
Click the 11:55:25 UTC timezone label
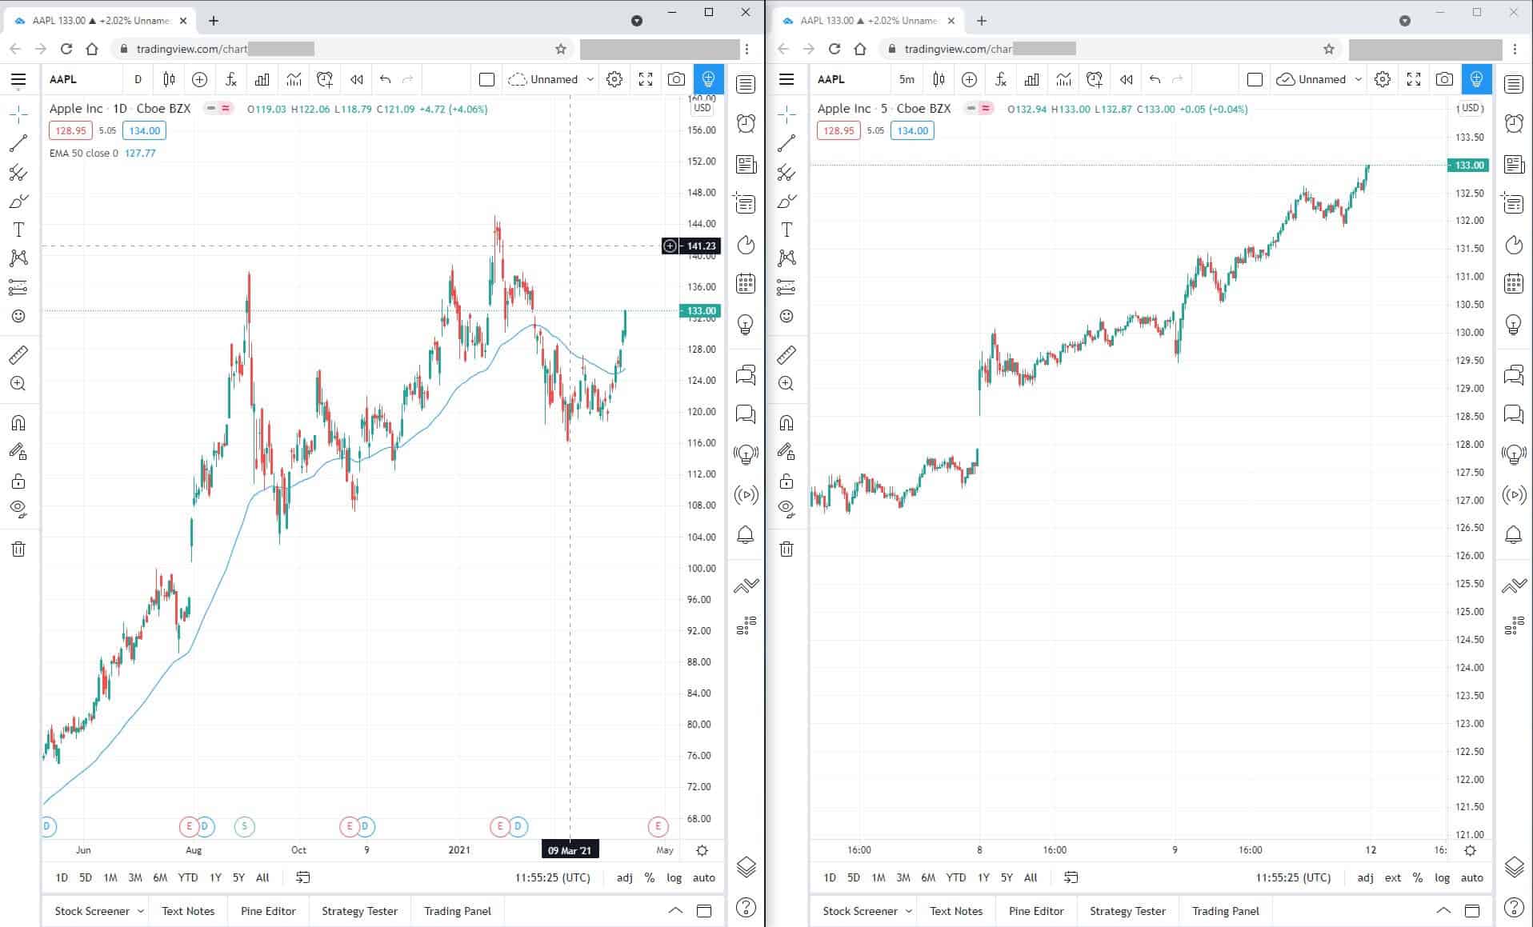[553, 877]
